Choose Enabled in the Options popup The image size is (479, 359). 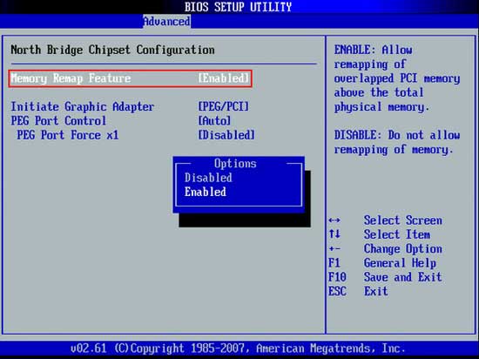206,192
